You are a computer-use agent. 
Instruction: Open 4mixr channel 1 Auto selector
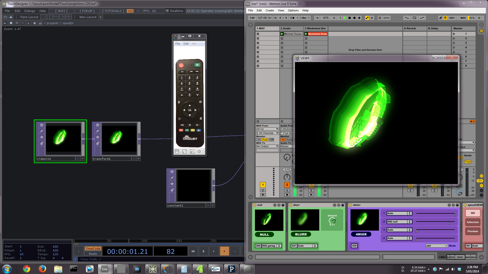[399, 213]
